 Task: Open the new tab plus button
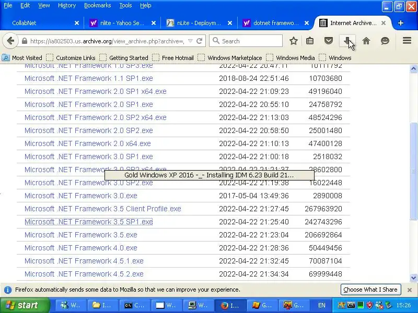pos(400,23)
